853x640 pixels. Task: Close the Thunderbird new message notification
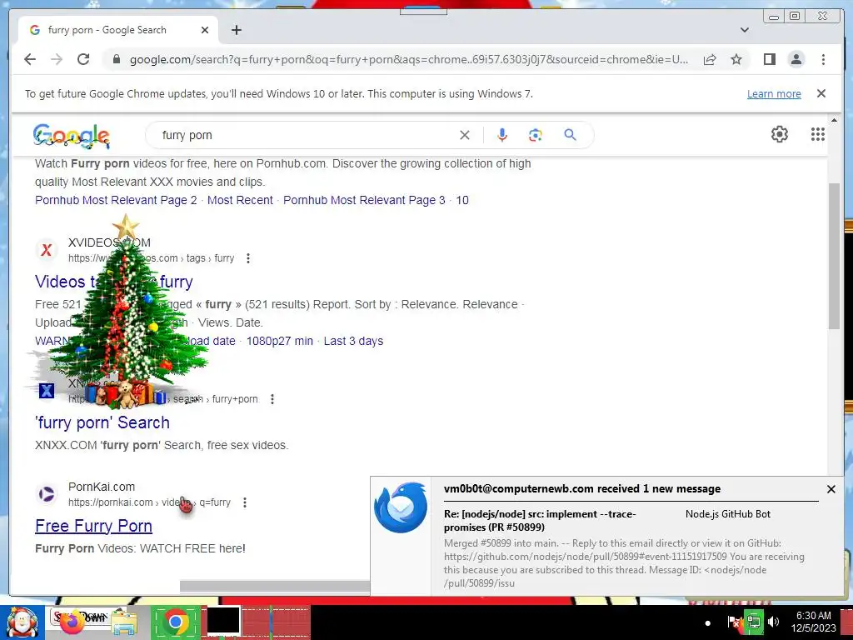[831, 489]
